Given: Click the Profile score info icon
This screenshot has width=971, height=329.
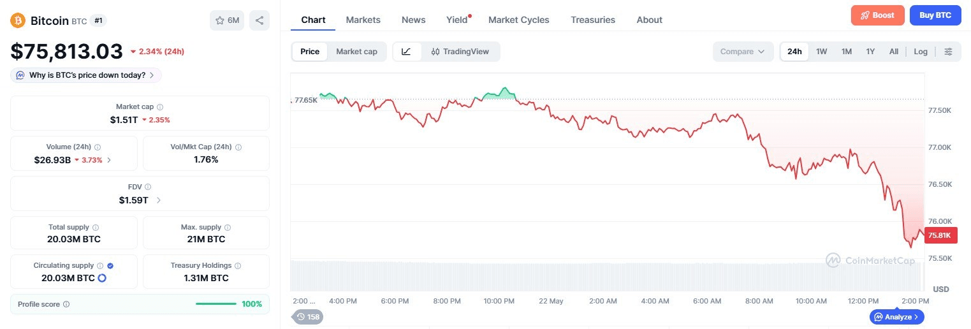Looking at the screenshot, I should click(66, 304).
